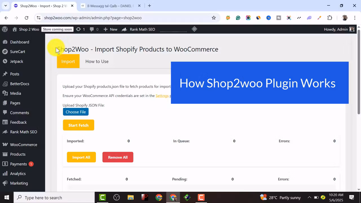Click the Start Fetch button
Screen dimensions: 361x203
click(x=78, y=125)
